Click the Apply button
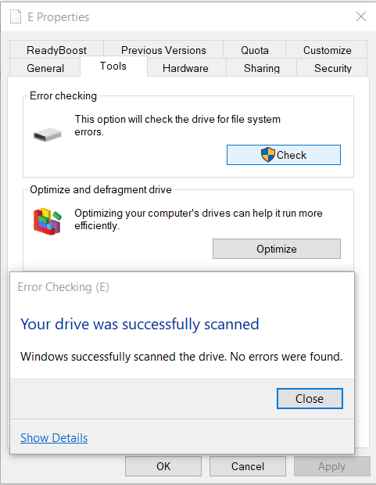Image resolution: width=376 pixels, height=485 pixels. coord(331,466)
